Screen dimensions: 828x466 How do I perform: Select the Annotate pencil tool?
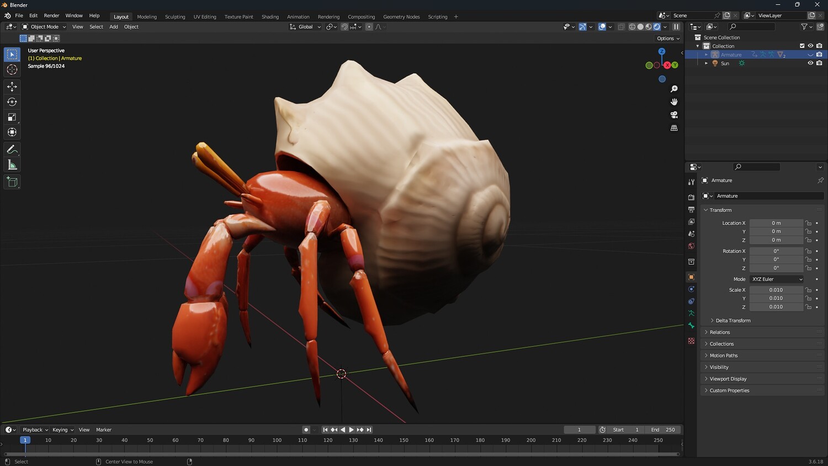point(12,150)
